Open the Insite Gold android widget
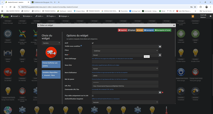This screenshot has height=114, width=213. [181, 34]
